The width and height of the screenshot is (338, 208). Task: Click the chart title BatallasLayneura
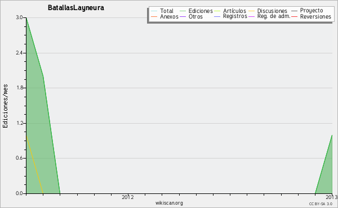click(x=76, y=8)
